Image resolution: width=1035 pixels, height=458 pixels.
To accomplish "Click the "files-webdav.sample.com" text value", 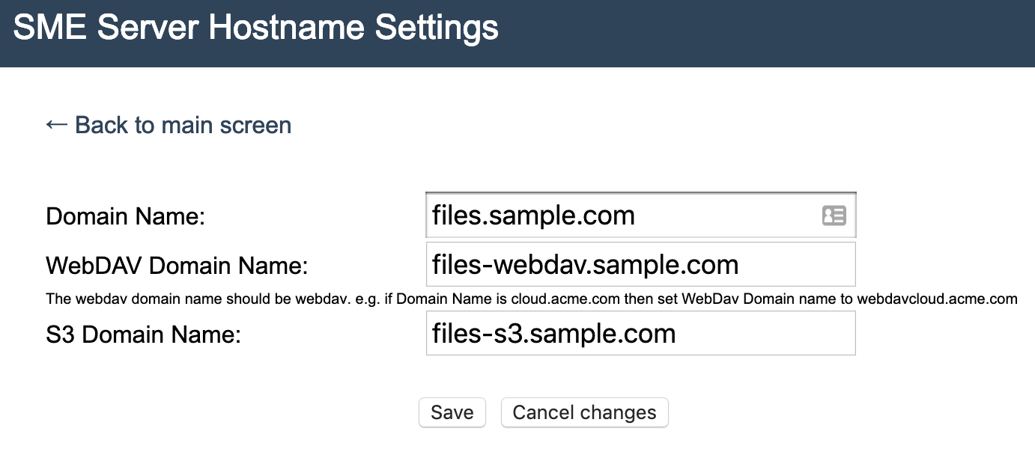I will pyautogui.click(x=585, y=264).
